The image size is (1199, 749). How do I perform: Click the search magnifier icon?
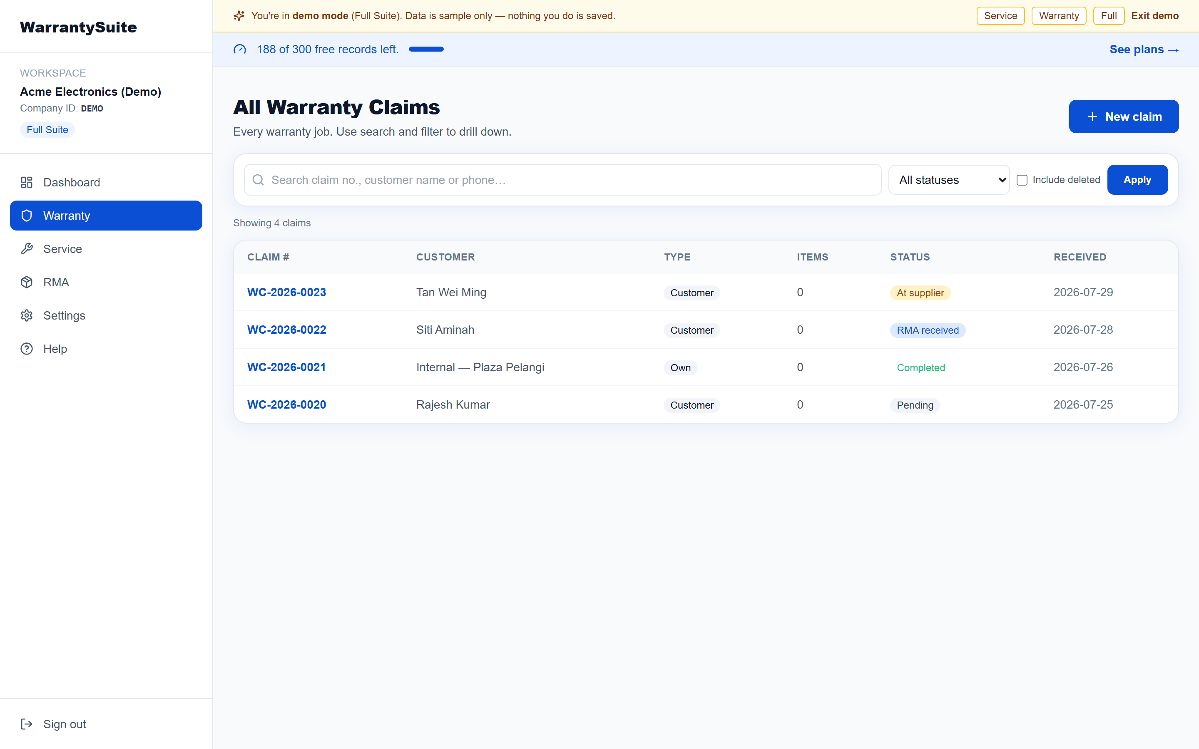click(258, 180)
